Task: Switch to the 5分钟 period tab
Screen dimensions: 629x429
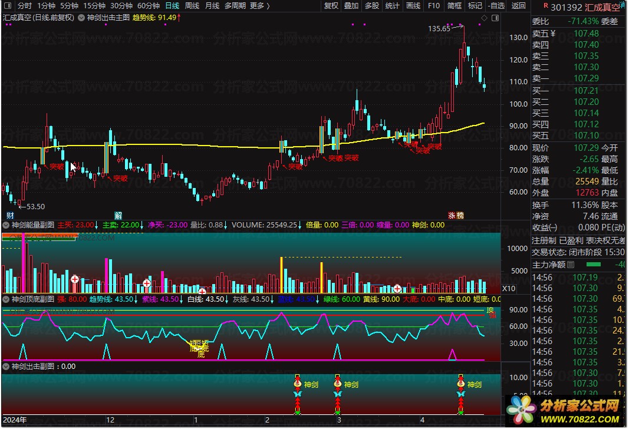Action: pyautogui.click(x=69, y=6)
